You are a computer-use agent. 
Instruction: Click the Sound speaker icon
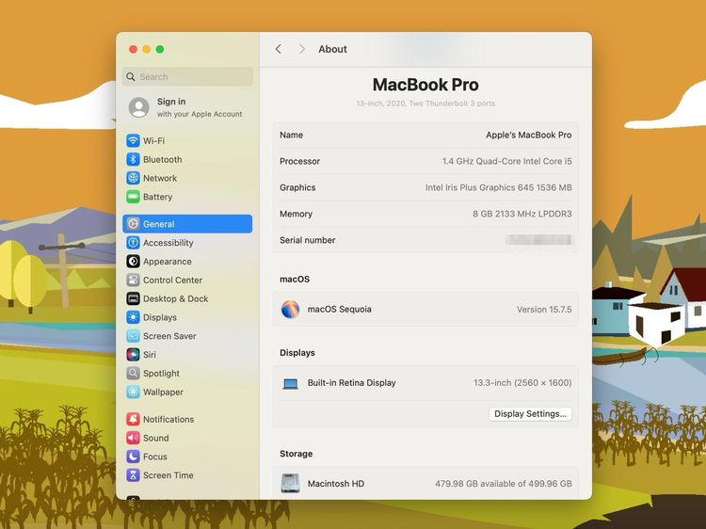tap(133, 438)
